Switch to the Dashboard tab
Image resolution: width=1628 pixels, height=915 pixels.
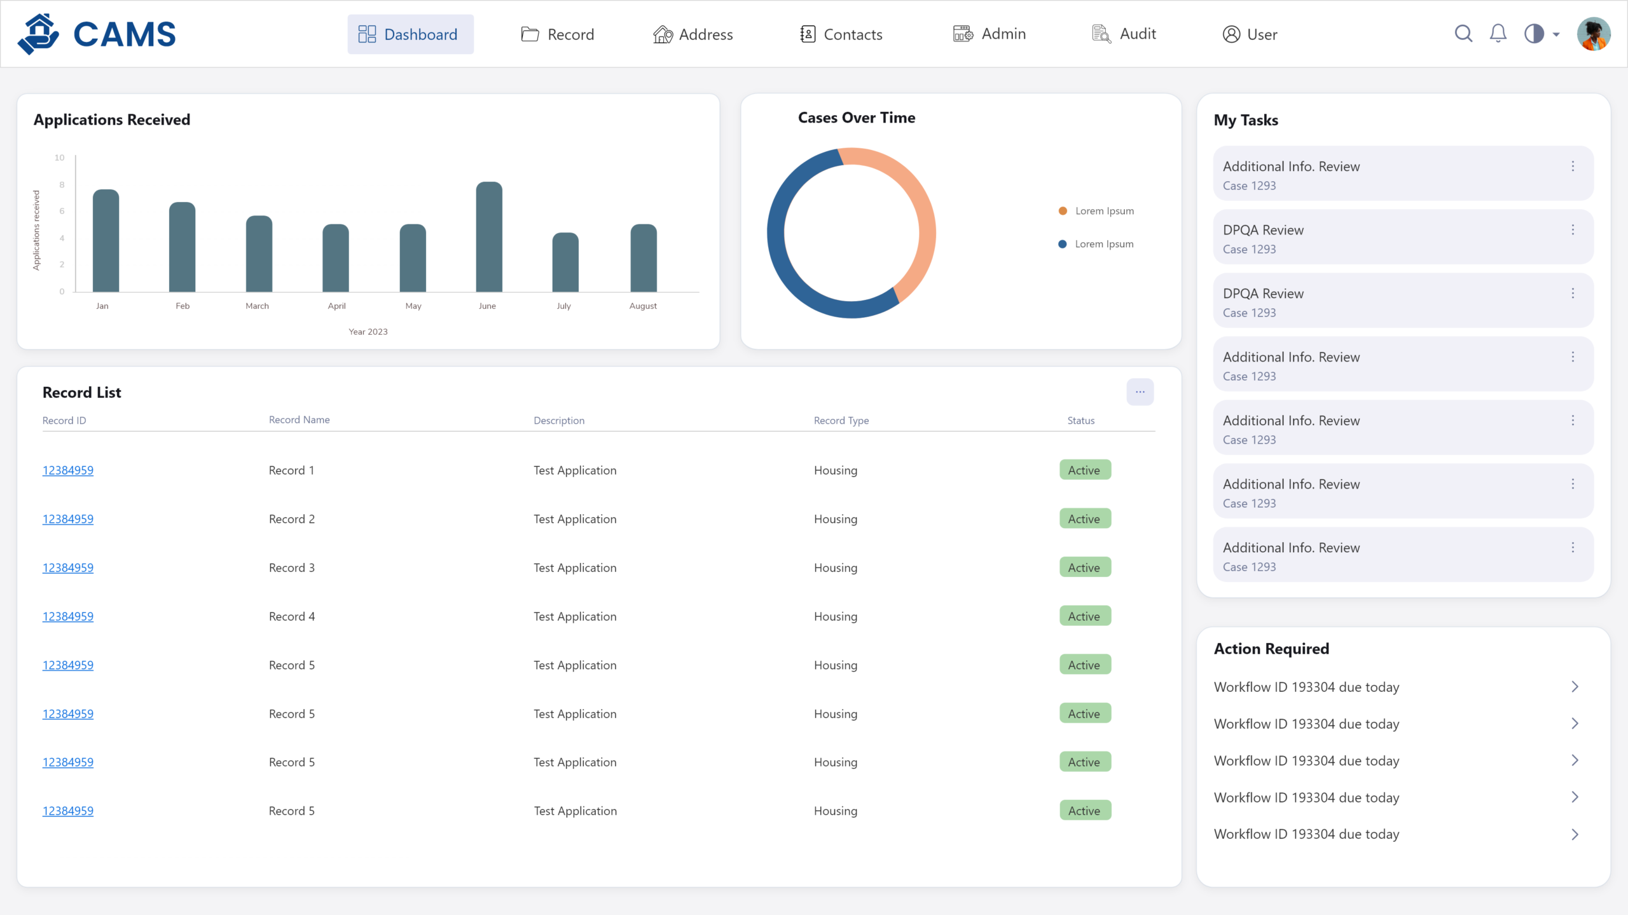410,34
